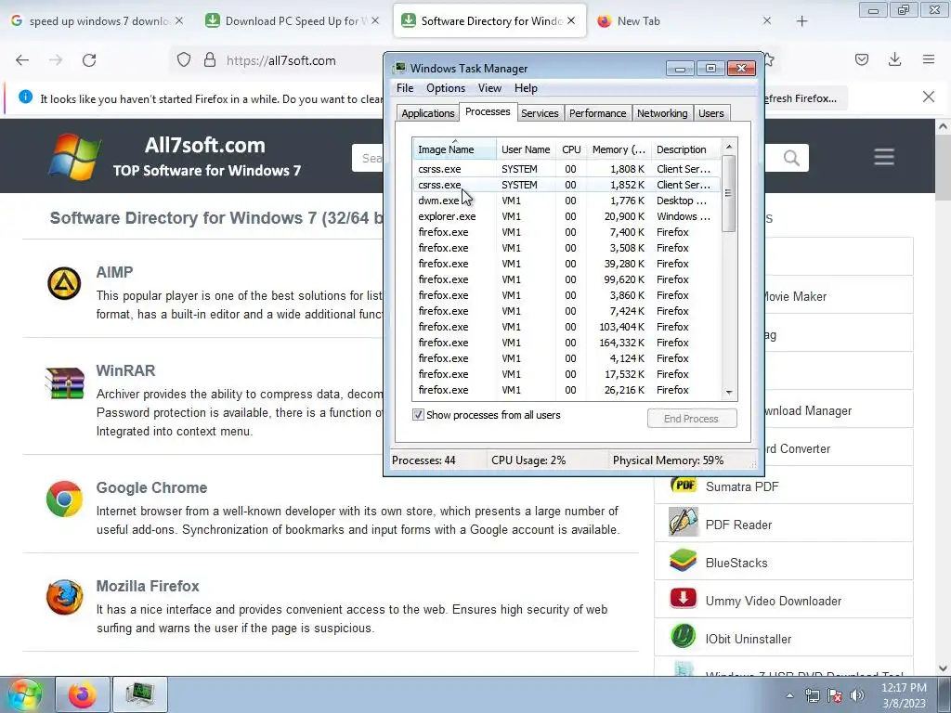
Task: Select the explorer.exe process row
Action: point(567,216)
